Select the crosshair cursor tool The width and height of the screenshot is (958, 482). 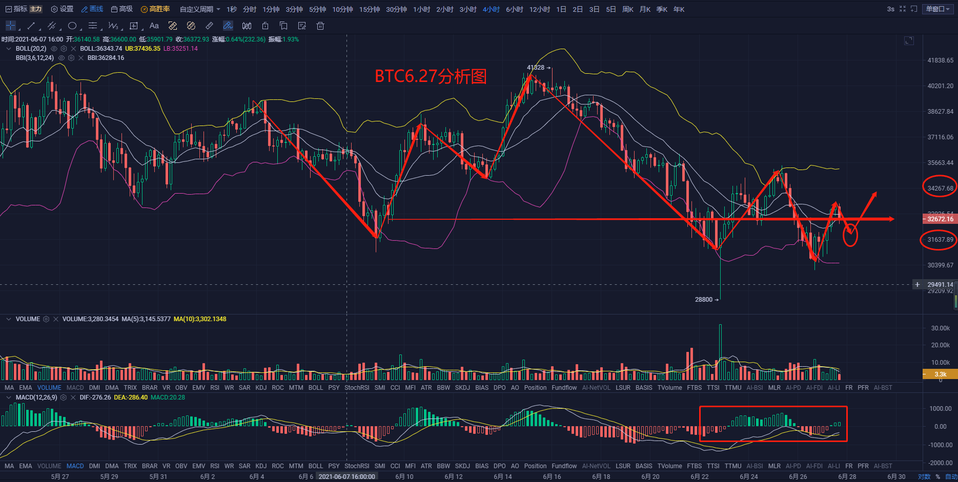(10, 26)
